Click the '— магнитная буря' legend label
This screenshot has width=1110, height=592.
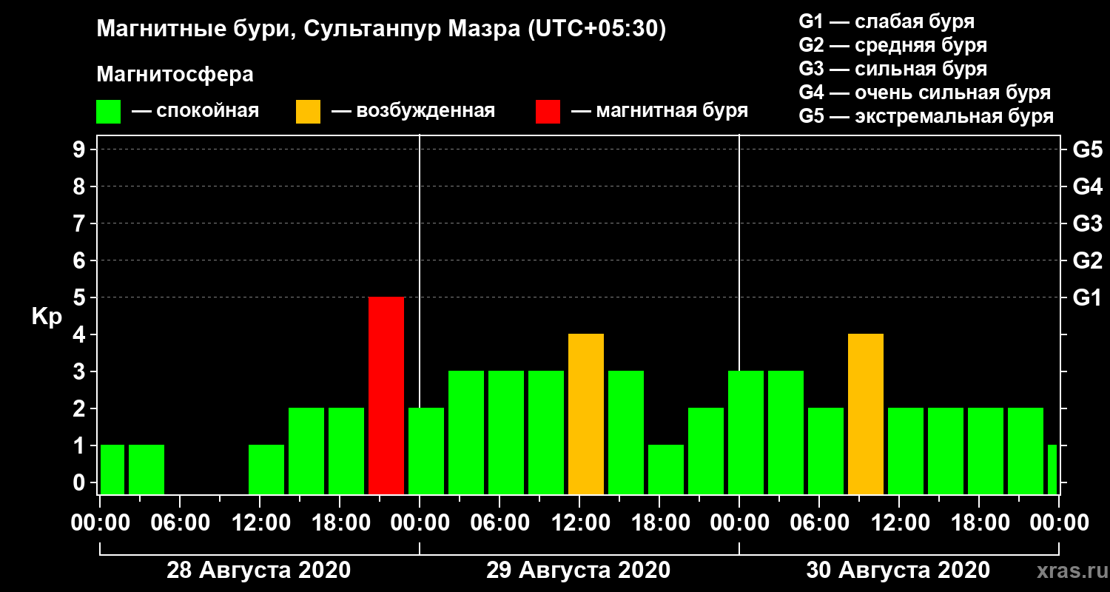(660, 112)
